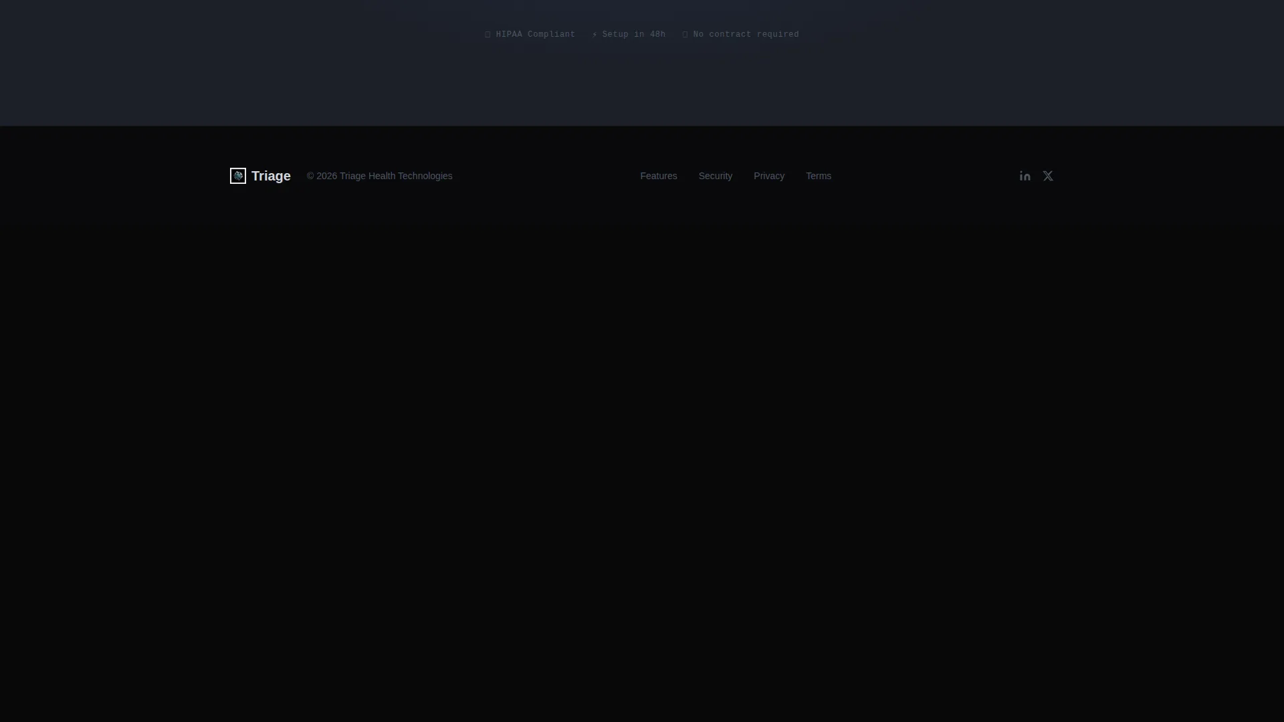Open the Security footer link
This screenshot has width=1284, height=722.
[x=716, y=176]
